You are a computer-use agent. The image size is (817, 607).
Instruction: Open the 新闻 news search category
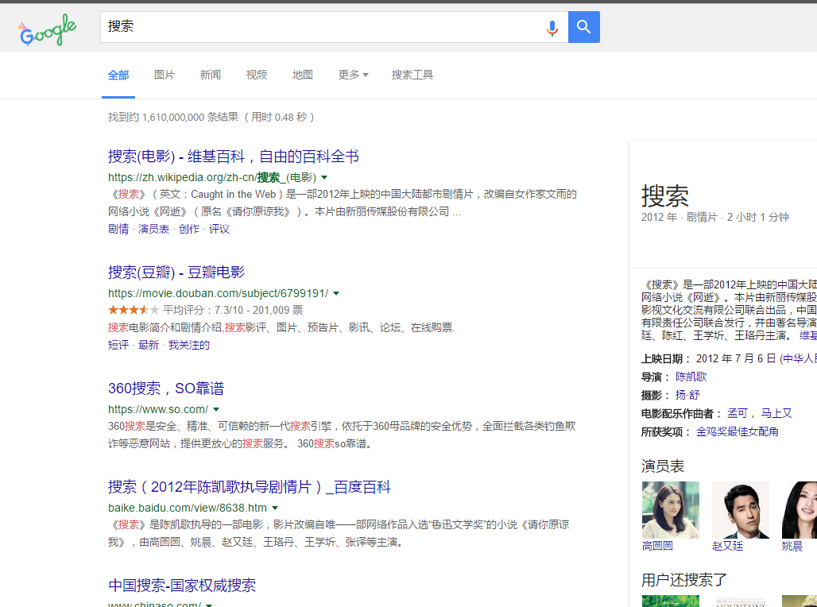pos(210,75)
